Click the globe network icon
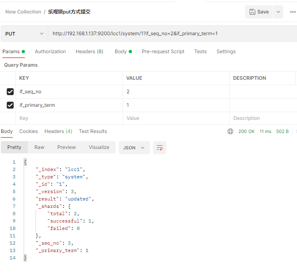297x277 pixels. coord(230,131)
